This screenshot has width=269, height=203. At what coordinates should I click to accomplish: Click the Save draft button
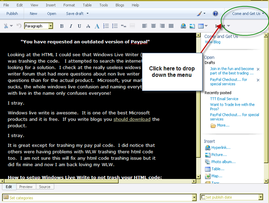click(x=75, y=14)
